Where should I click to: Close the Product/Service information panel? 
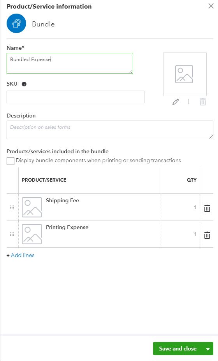tap(211, 6)
